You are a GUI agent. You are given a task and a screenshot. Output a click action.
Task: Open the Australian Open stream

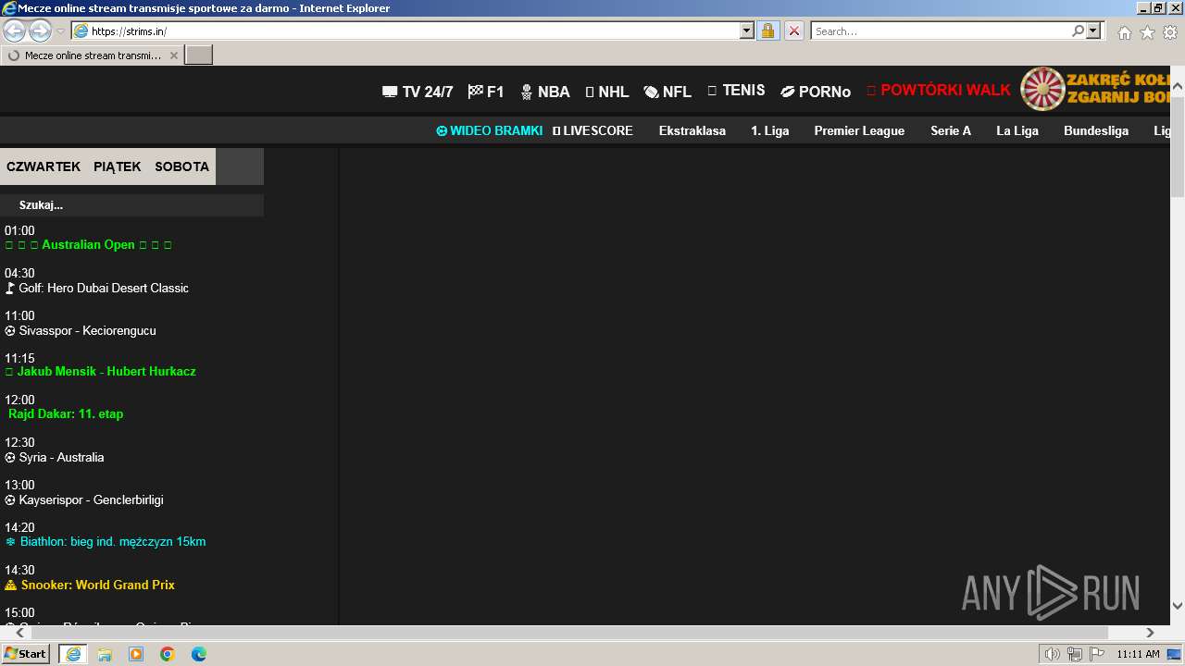(x=89, y=245)
